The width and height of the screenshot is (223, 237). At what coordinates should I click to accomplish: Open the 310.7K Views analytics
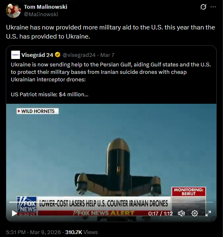(82, 232)
